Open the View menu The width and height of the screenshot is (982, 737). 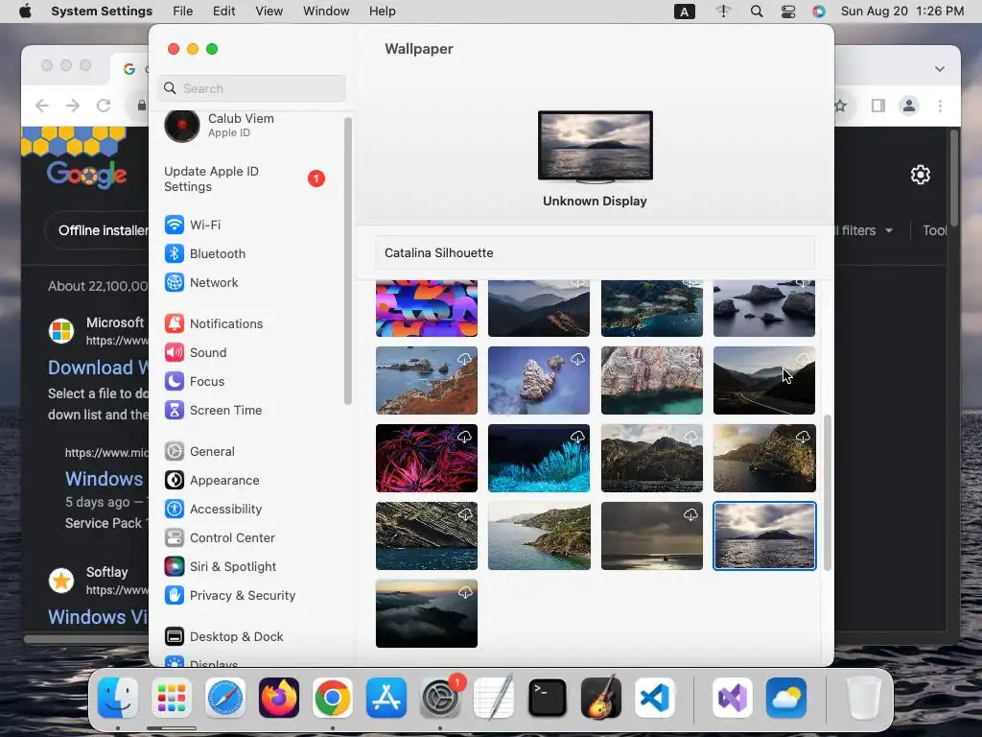coord(269,12)
